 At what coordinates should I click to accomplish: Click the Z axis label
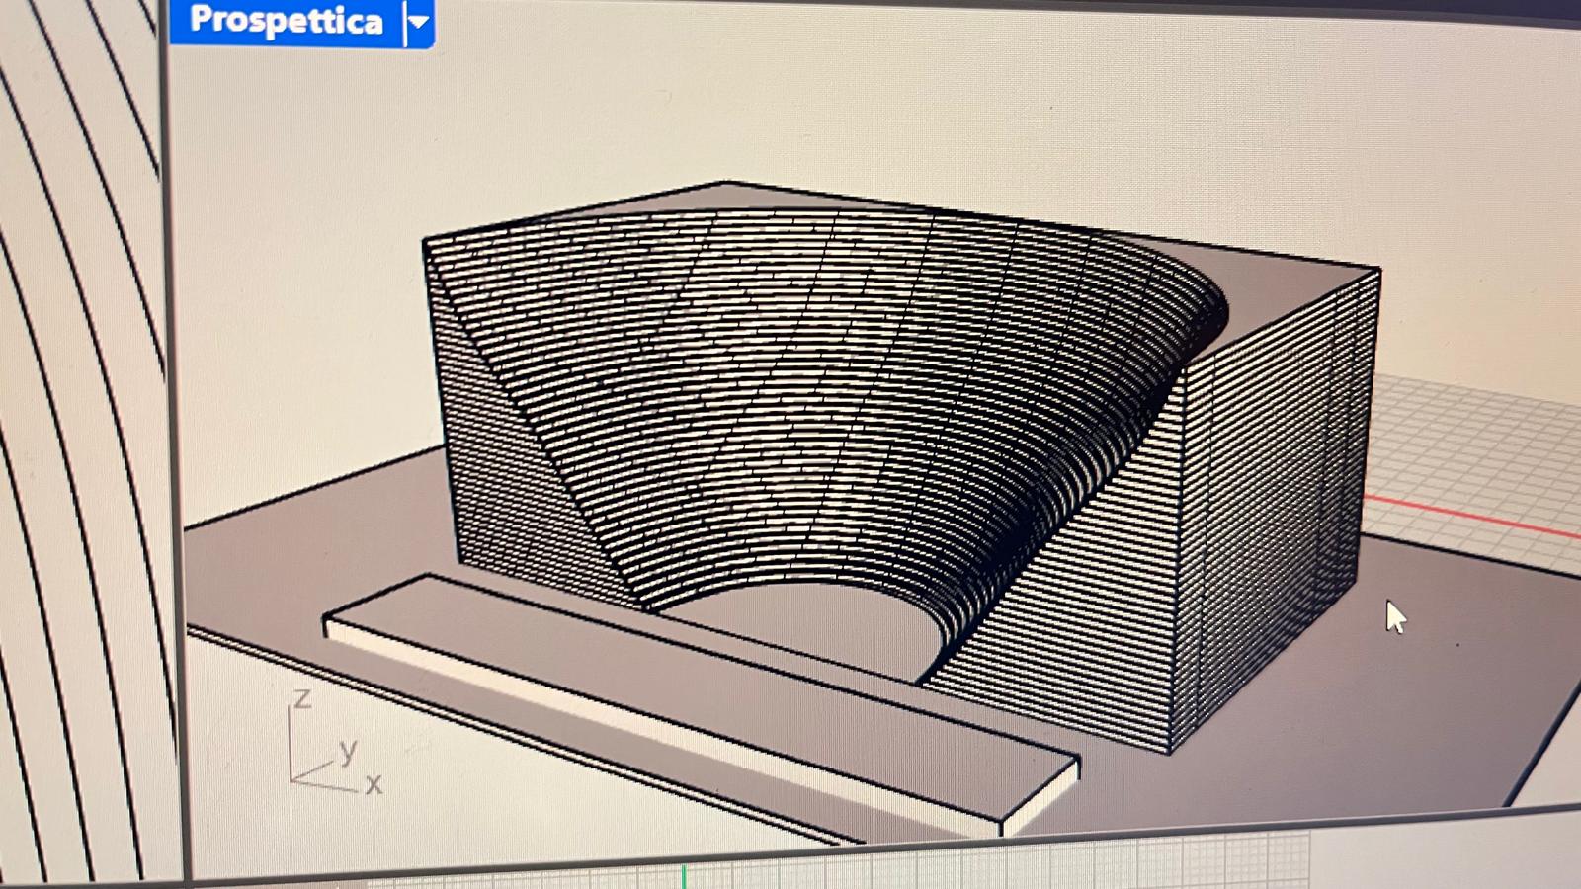tap(302, 699)
